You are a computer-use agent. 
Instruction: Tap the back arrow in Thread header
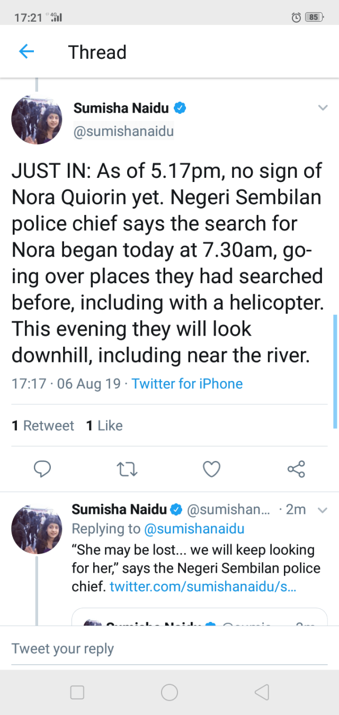click(x=26, y=51)
